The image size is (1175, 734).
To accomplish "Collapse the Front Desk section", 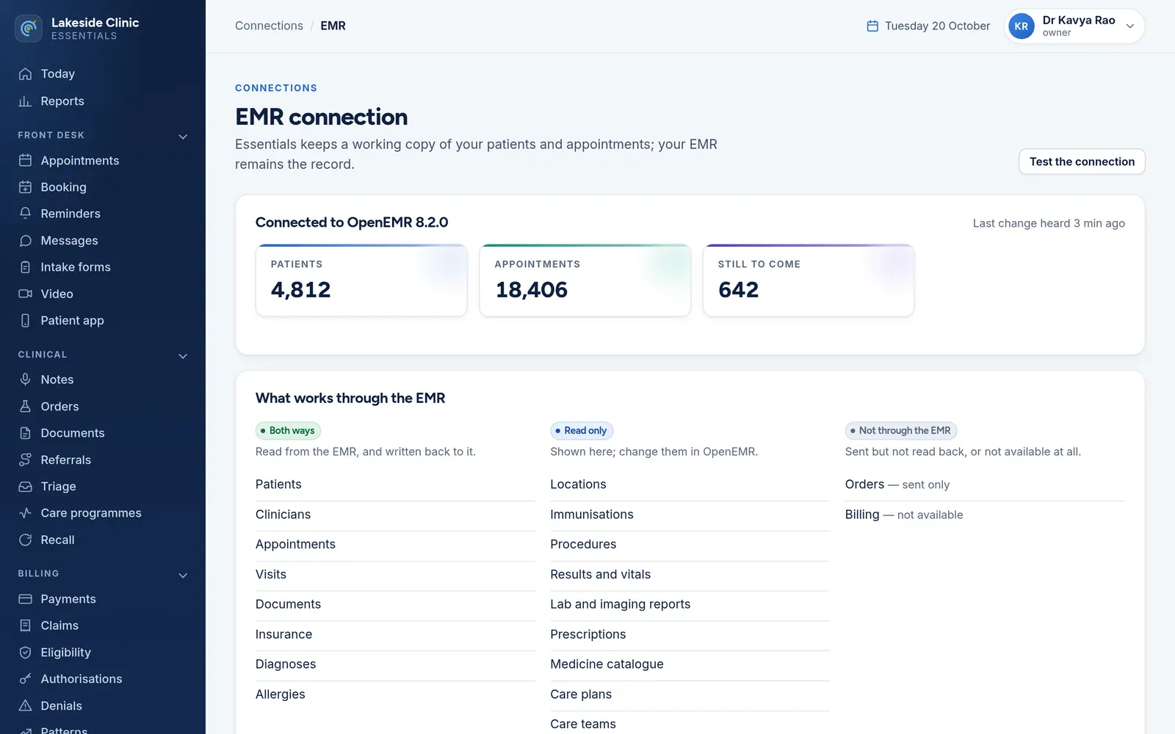I will [x=183, y=137].
